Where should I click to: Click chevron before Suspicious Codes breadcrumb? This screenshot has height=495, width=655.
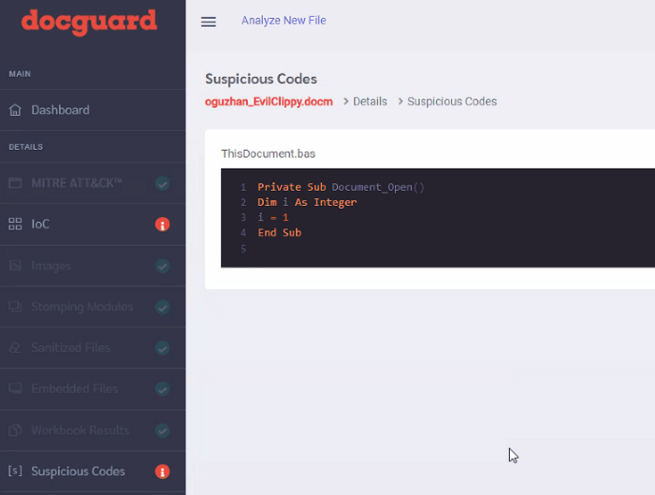click(400, 101)
